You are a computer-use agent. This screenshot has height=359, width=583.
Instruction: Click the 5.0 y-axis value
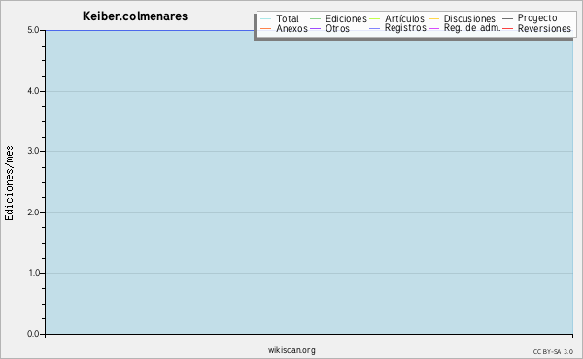33,30
